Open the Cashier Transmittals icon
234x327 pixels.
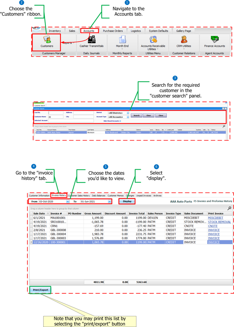pyautogui.click(x=92, y=42)
